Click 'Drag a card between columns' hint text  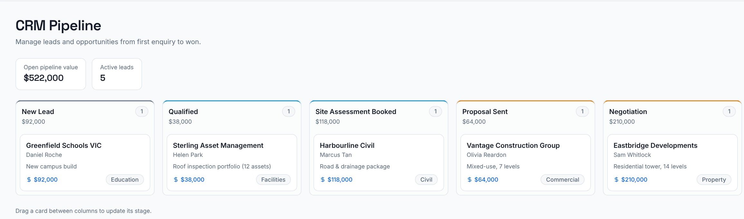(83, 211)
